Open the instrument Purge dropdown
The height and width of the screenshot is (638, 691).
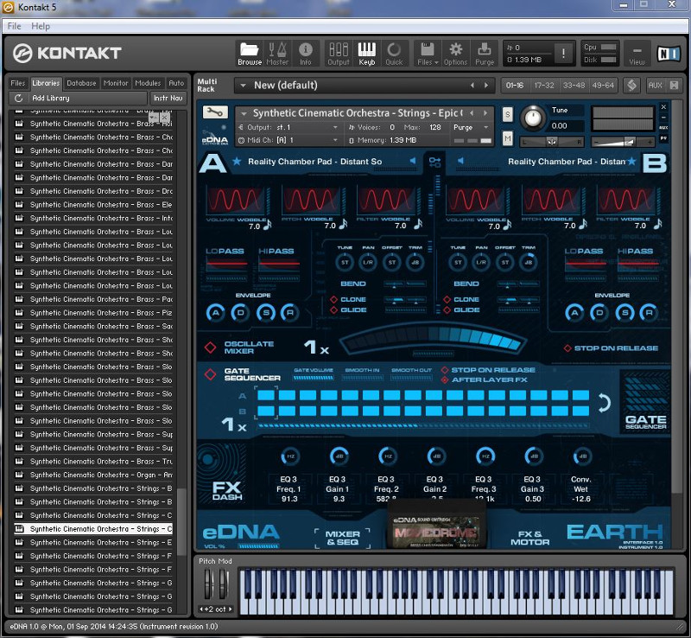tap(471, 127)
